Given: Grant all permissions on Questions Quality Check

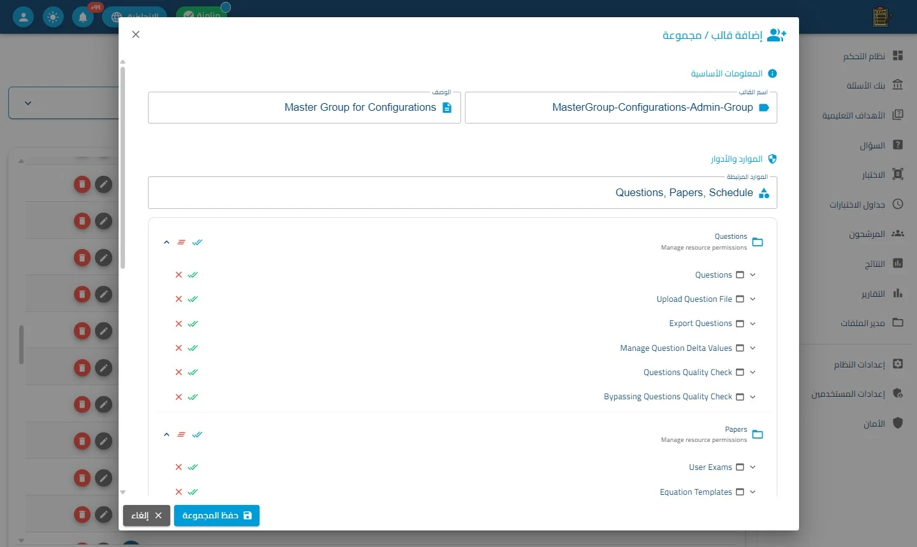Looking at the screenshot, I should pyautogui.click(x=193, y=372).
